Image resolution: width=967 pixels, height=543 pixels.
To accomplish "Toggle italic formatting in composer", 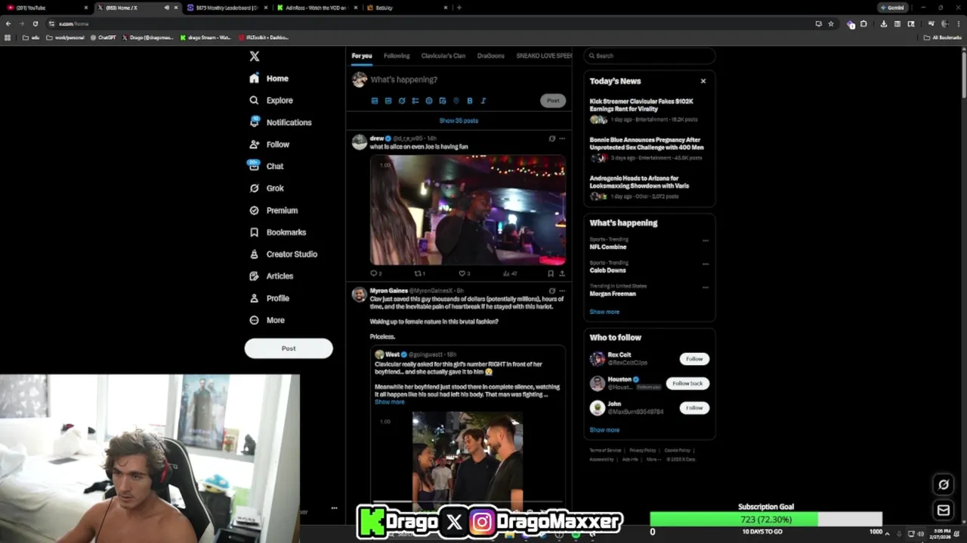I will (483, 100).
